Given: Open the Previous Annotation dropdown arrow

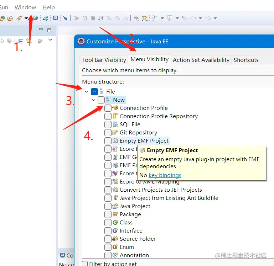Looking at the screenshot, I should pos(177,18).
